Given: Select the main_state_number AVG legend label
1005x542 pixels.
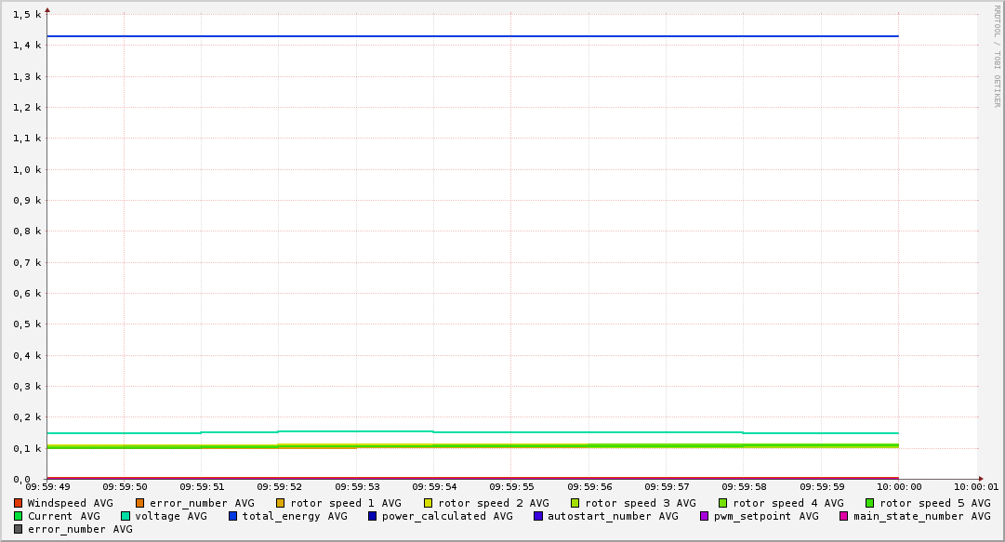Looking at the screenshot, I should 921,516.
